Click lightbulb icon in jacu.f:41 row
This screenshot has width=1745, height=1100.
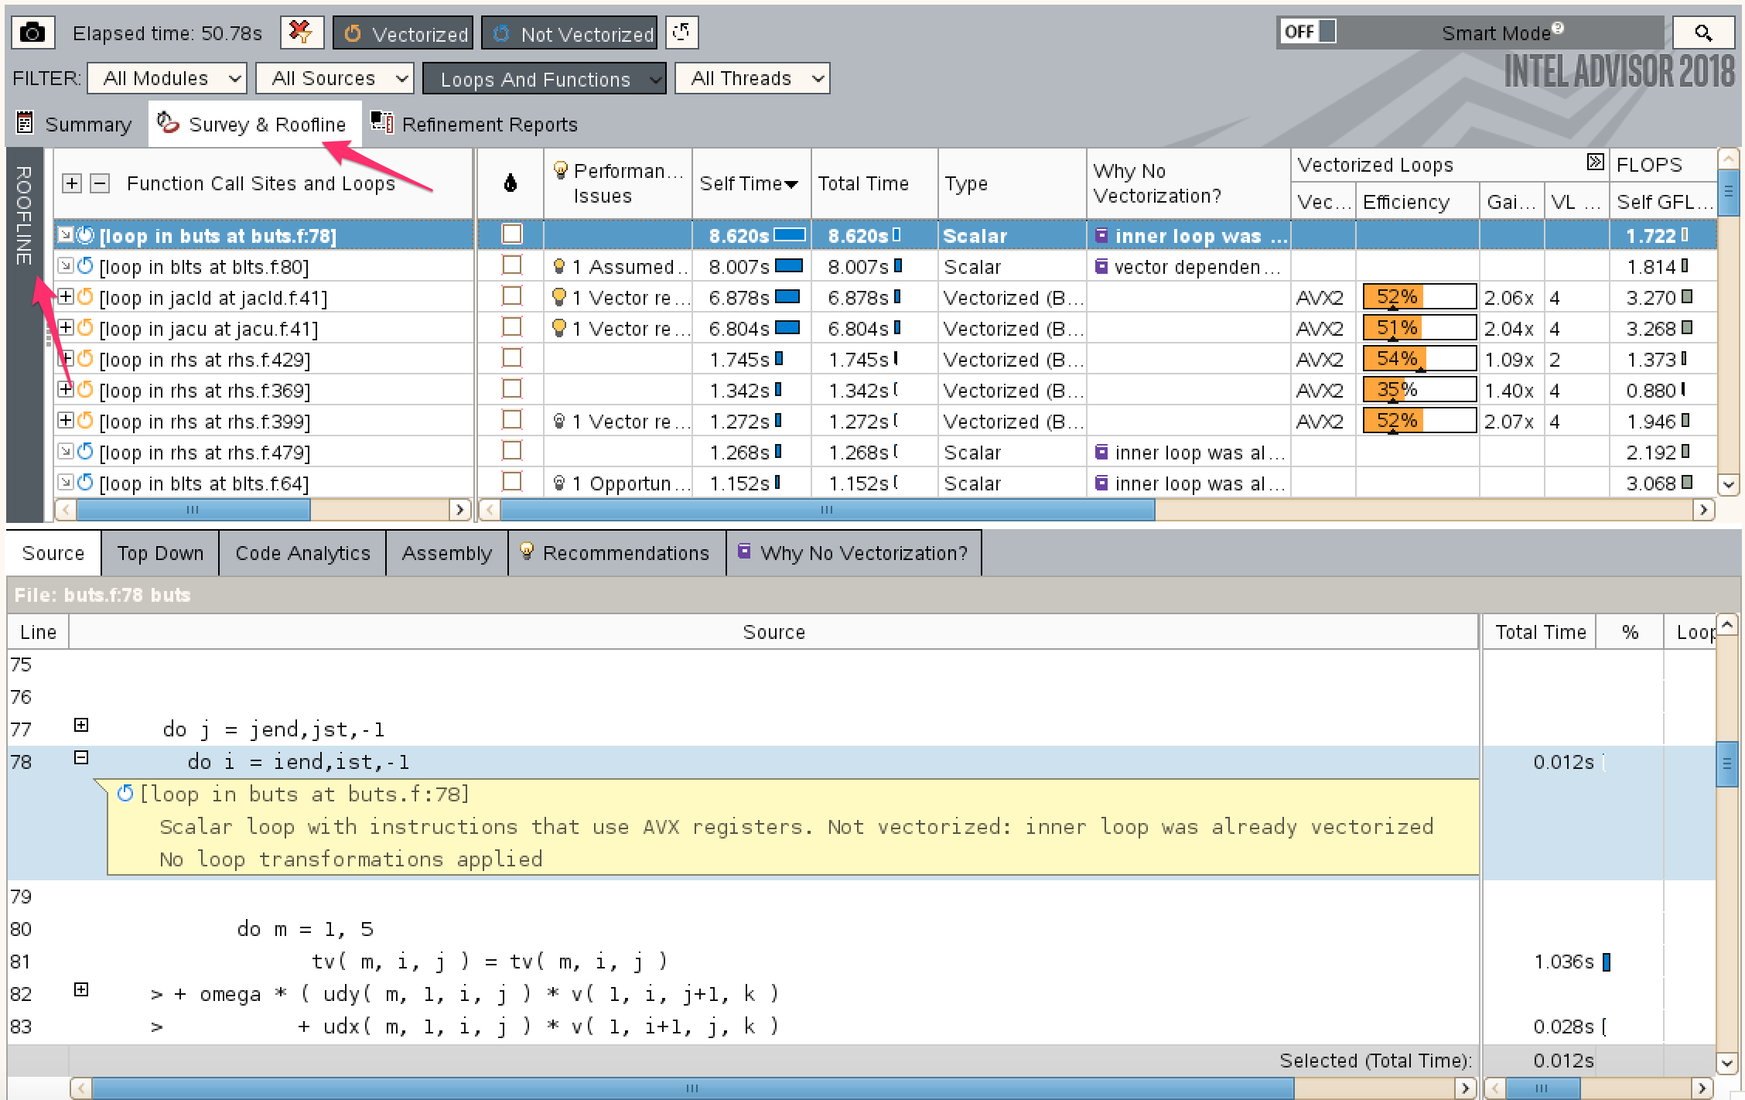[x=559, y=329]
